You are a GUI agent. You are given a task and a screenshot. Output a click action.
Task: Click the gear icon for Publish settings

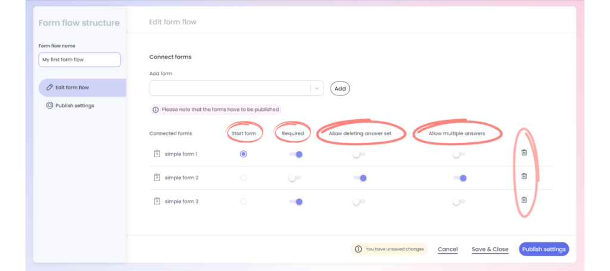click(x=49, y=105)
